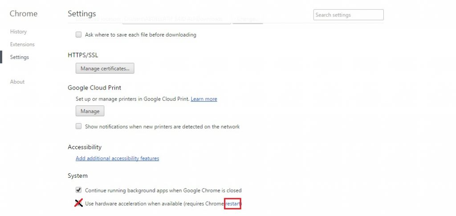
Task: Open the About page in sidebar
Action: pos(17,82)
